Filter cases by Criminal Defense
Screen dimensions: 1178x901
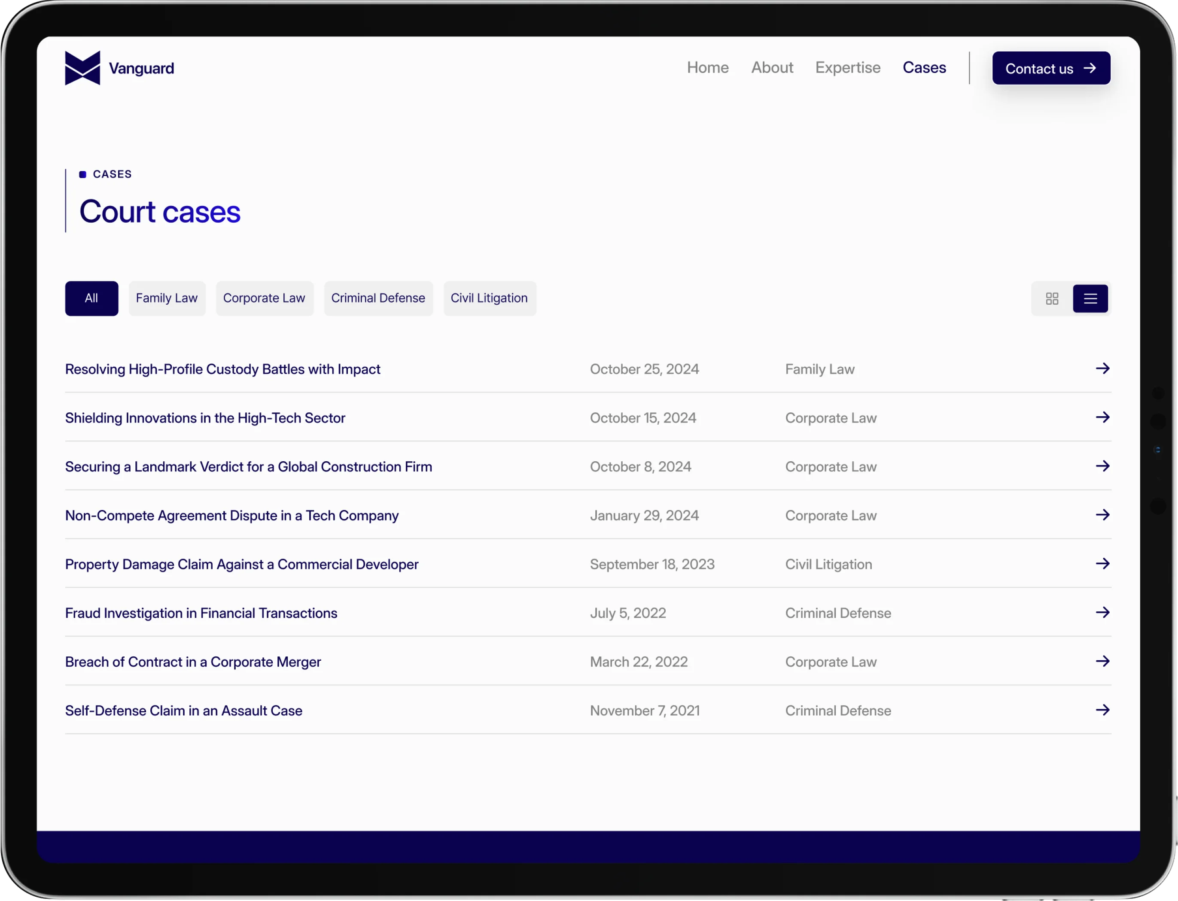click(378, 299)
